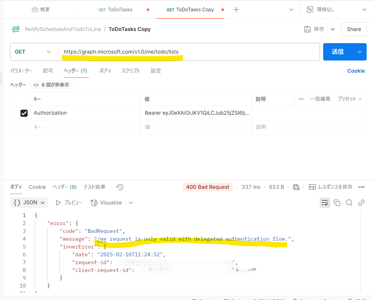Screen dimensions: 373x300
Task: Click the e.g. mock response icon
Action: 312,187
